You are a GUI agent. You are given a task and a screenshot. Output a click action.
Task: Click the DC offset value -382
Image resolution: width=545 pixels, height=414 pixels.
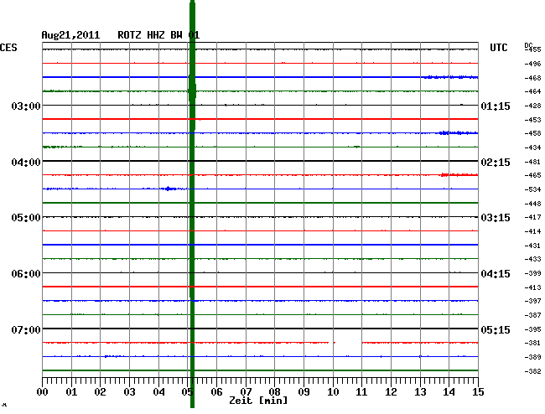click(x=532, y=371)
